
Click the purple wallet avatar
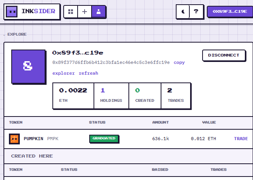(x=28, y=67)
